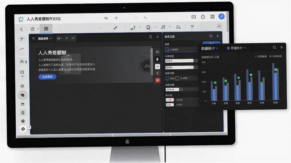Click the dotted path icon in left sidebar
291x163 pixels.
(22, 49)
